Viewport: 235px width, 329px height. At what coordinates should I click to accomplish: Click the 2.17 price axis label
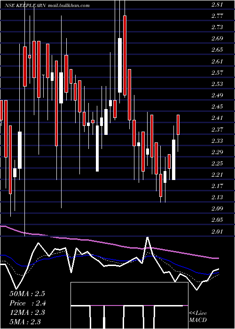coord(217,186)
